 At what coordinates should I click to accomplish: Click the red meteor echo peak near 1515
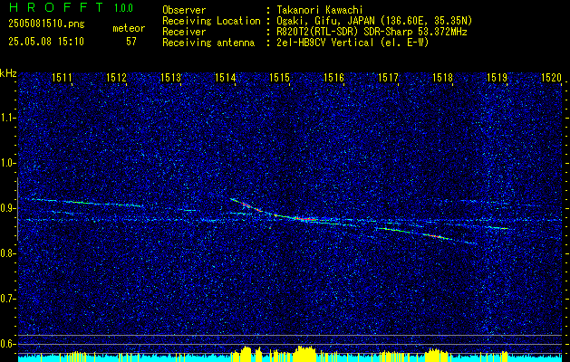306,219
